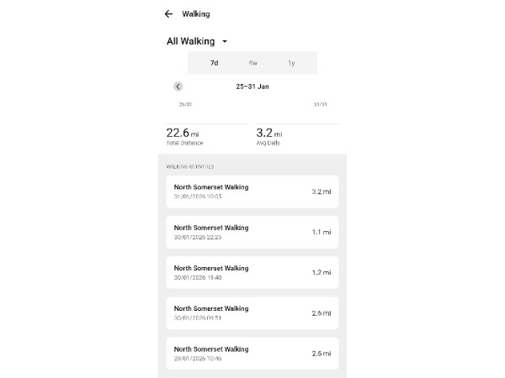
Task: Click the dropdown arrow beside All Walking
Action: (225, 41)
